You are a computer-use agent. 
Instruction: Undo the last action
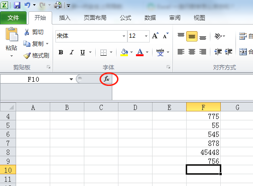pos(27,5)
